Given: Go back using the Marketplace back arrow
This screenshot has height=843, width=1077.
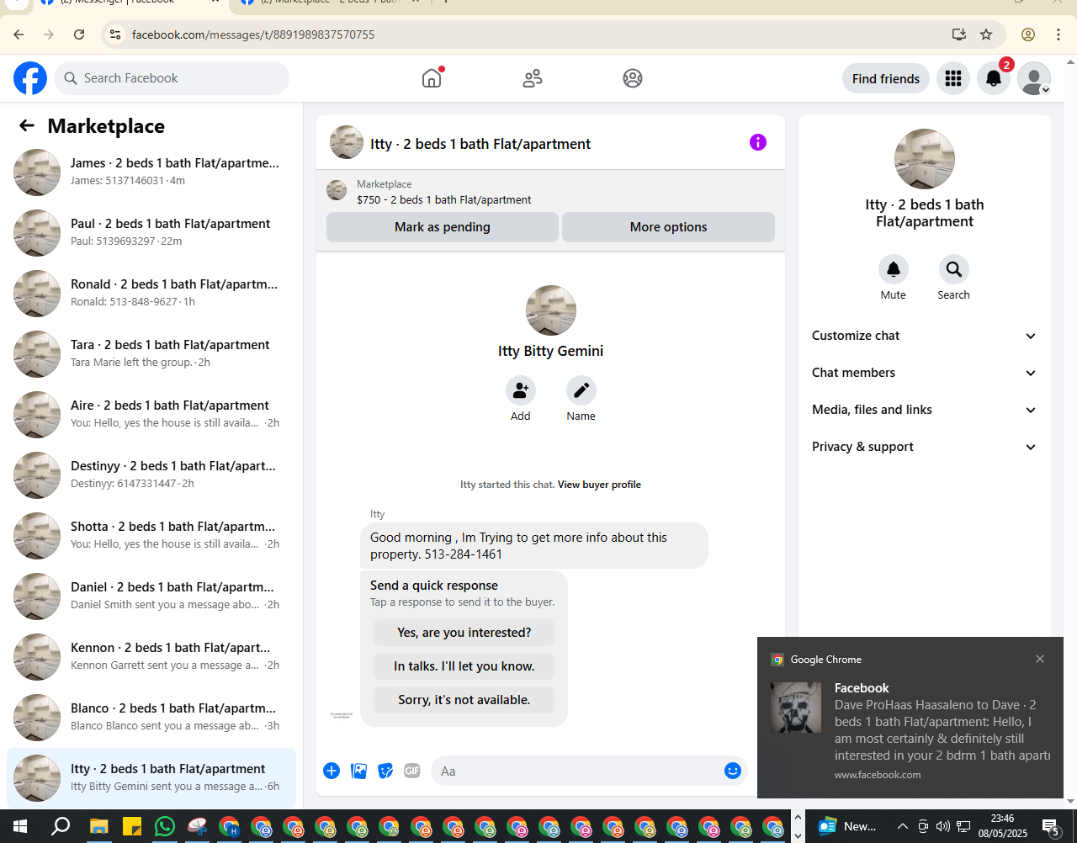Looking at the screenshot, I should 27,126.
